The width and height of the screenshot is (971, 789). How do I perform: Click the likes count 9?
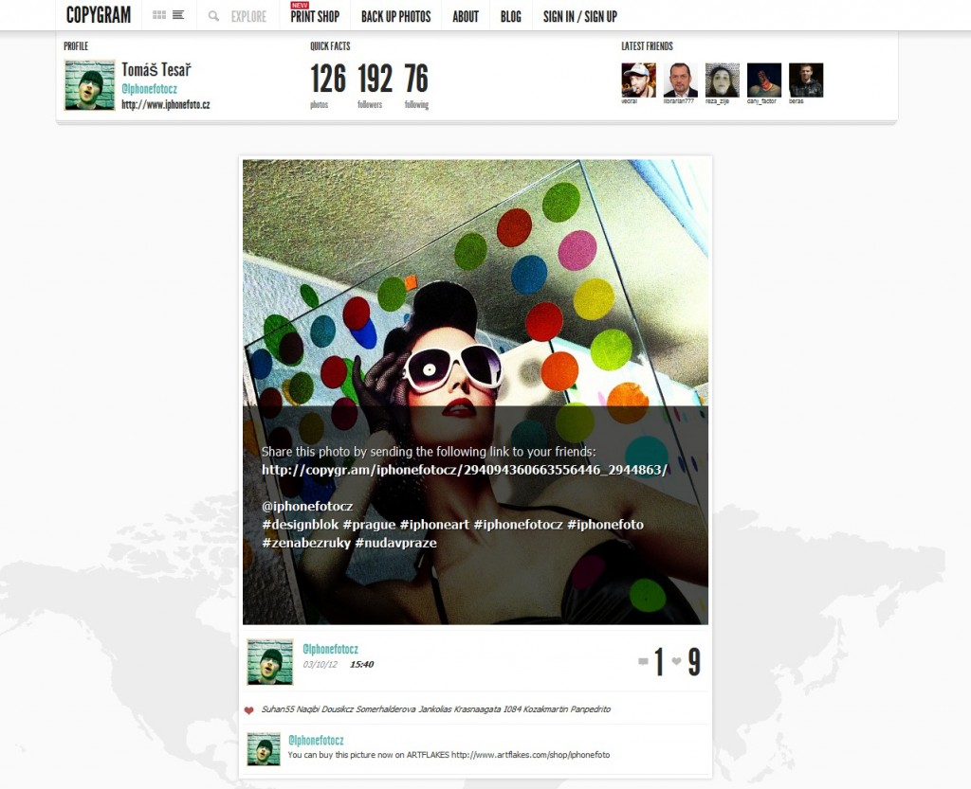(x=693, y=662)
